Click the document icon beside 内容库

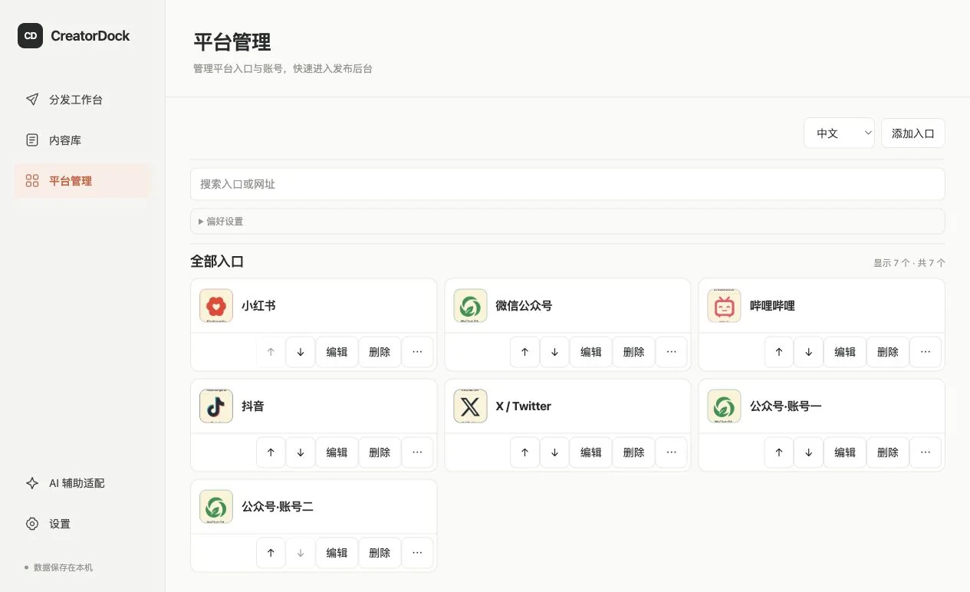32,140
